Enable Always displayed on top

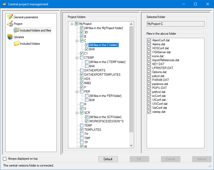[5, 159]
